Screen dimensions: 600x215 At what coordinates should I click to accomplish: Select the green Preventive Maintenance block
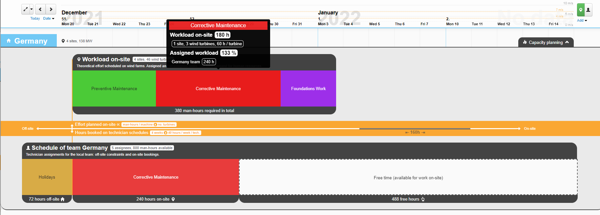click(114, 88)
